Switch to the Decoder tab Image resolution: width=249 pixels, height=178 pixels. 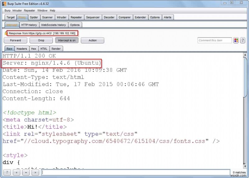click(109, 17)
